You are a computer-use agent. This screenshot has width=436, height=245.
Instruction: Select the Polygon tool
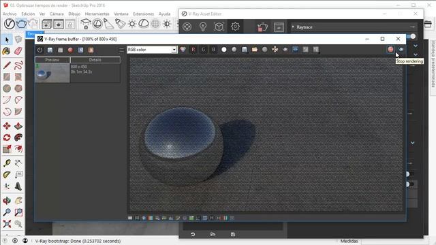18,88
